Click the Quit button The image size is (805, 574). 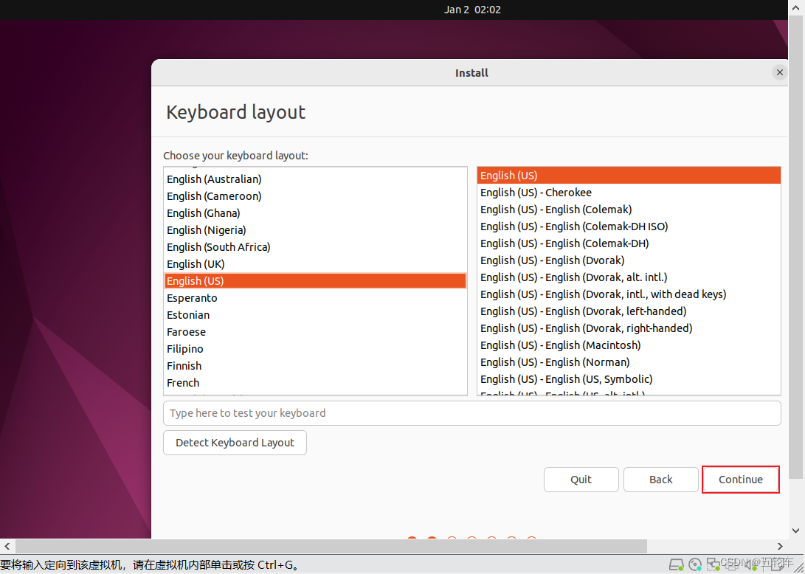click(x=581, y=480)
